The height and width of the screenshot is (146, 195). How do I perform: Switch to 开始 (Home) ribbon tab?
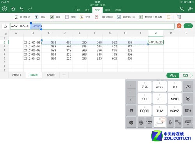point(77,10)
